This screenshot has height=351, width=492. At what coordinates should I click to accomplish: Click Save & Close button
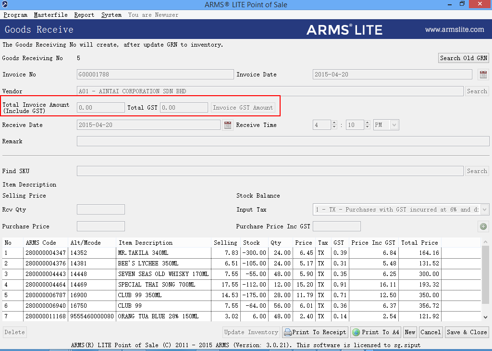coord(467,332)
